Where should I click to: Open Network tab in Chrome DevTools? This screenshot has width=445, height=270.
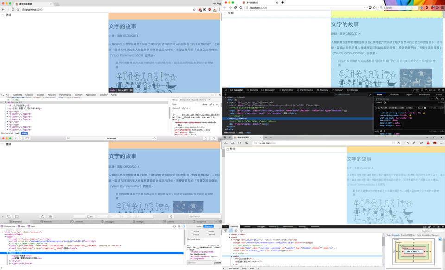pos(51,95)
